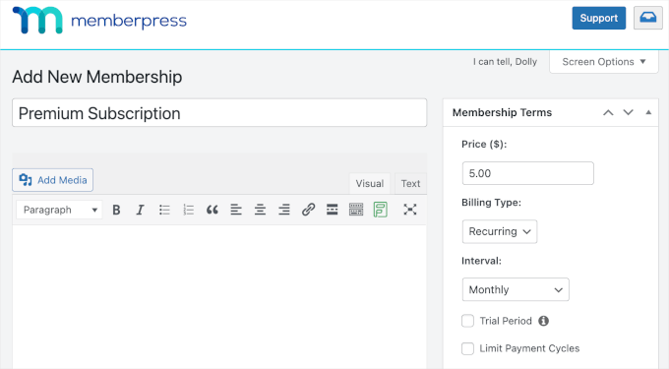Viewport: 669px width, 369px height.
Task: Enable the Trial Period checkbox
Action: click(467, 321)
